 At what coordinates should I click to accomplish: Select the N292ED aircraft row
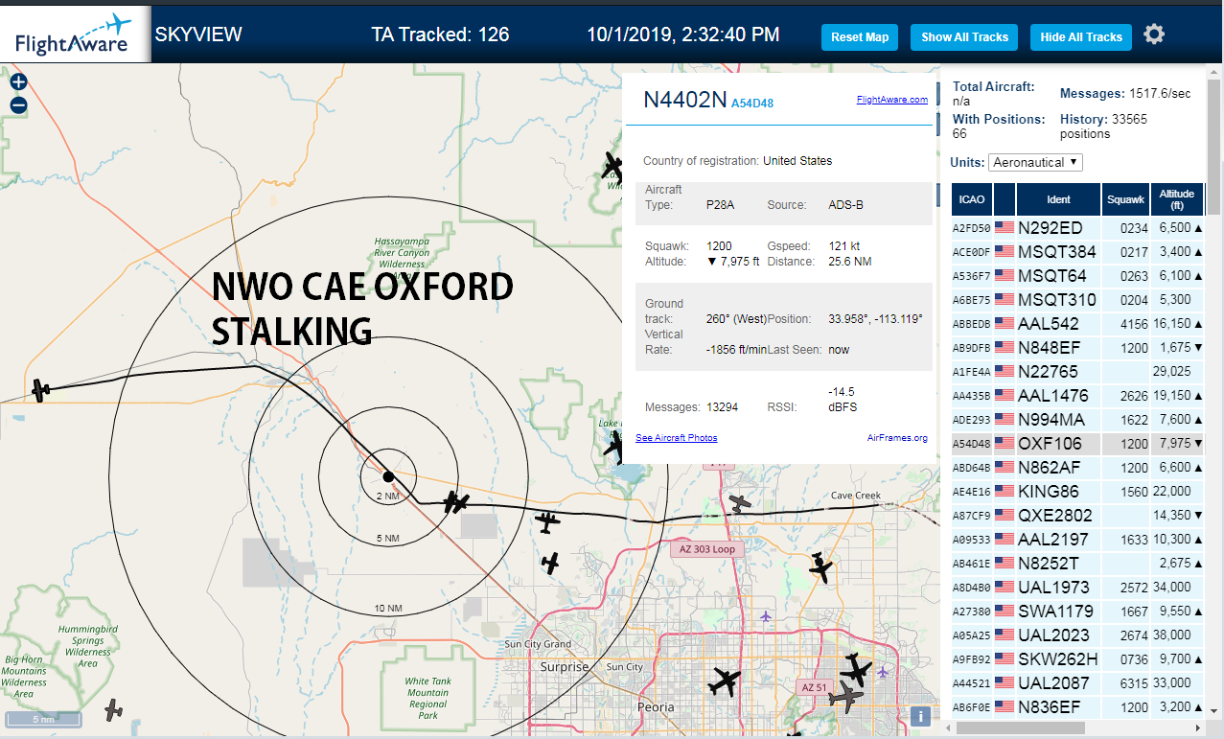[1077, 228]
